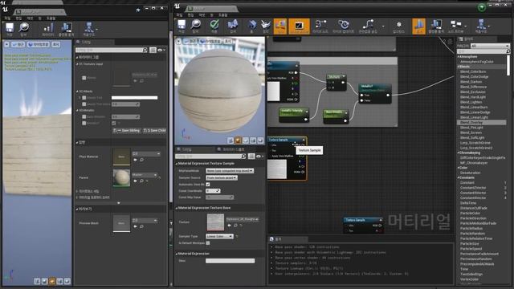Open Hierarchy icon in Material Instance window
Screen dimensions: 514x289
[x=89, y=29]
